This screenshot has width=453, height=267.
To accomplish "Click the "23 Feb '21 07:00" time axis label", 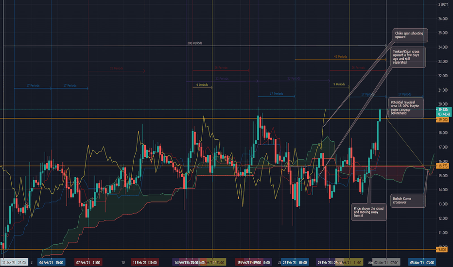I will (x=295, y=262).
